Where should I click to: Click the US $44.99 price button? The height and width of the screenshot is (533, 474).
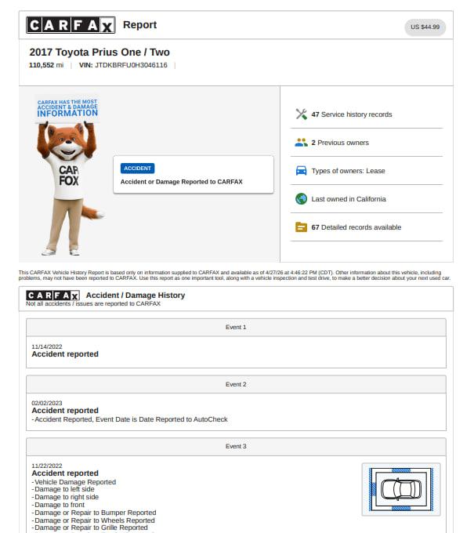click(425, 27)
